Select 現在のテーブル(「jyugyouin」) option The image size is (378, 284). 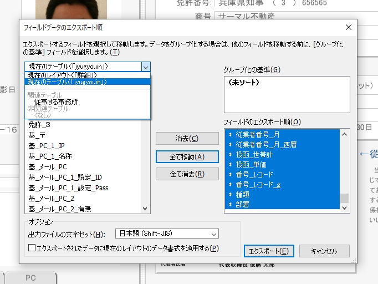pyautogui.click(x=67, y=82)
